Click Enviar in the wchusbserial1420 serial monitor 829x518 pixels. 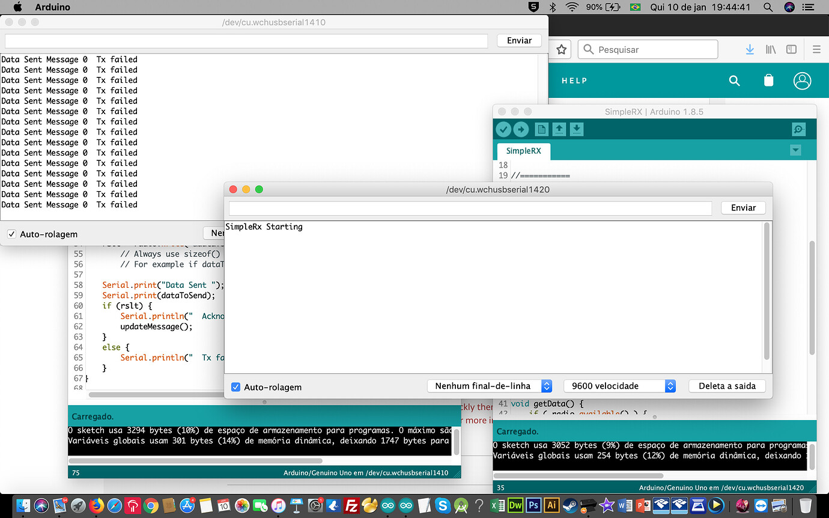(x=742, y=207)
